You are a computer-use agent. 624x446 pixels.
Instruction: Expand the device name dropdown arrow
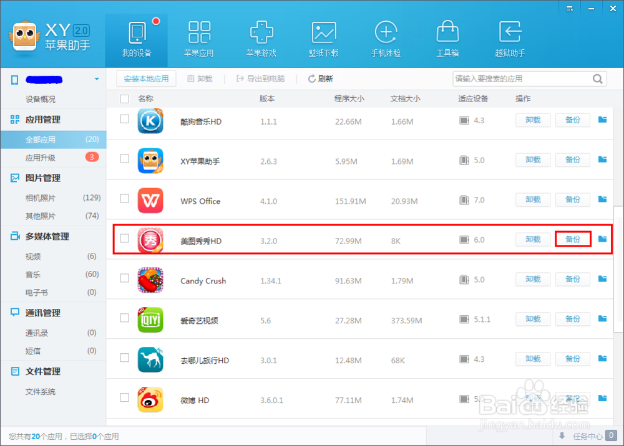coord(97,79)
